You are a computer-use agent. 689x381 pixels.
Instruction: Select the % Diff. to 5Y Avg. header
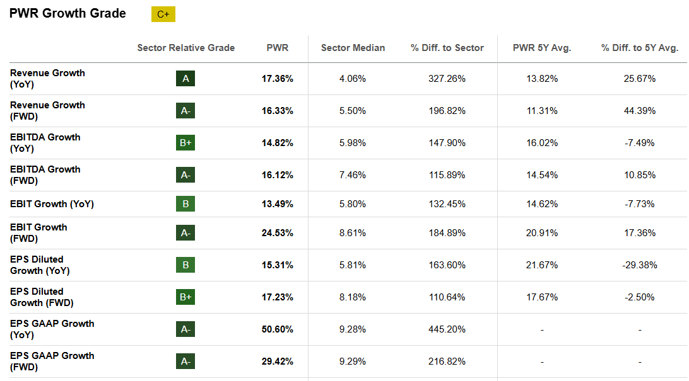pyautogui.click(x=639, y=48)
